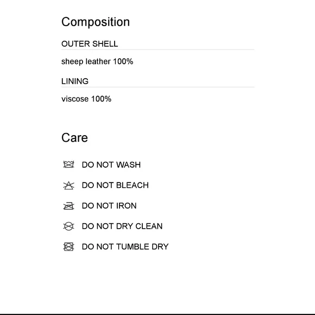Click the black bar at the page bottom

click(x=157, y=314)
